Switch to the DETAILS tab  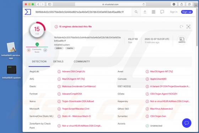[58, 62]
